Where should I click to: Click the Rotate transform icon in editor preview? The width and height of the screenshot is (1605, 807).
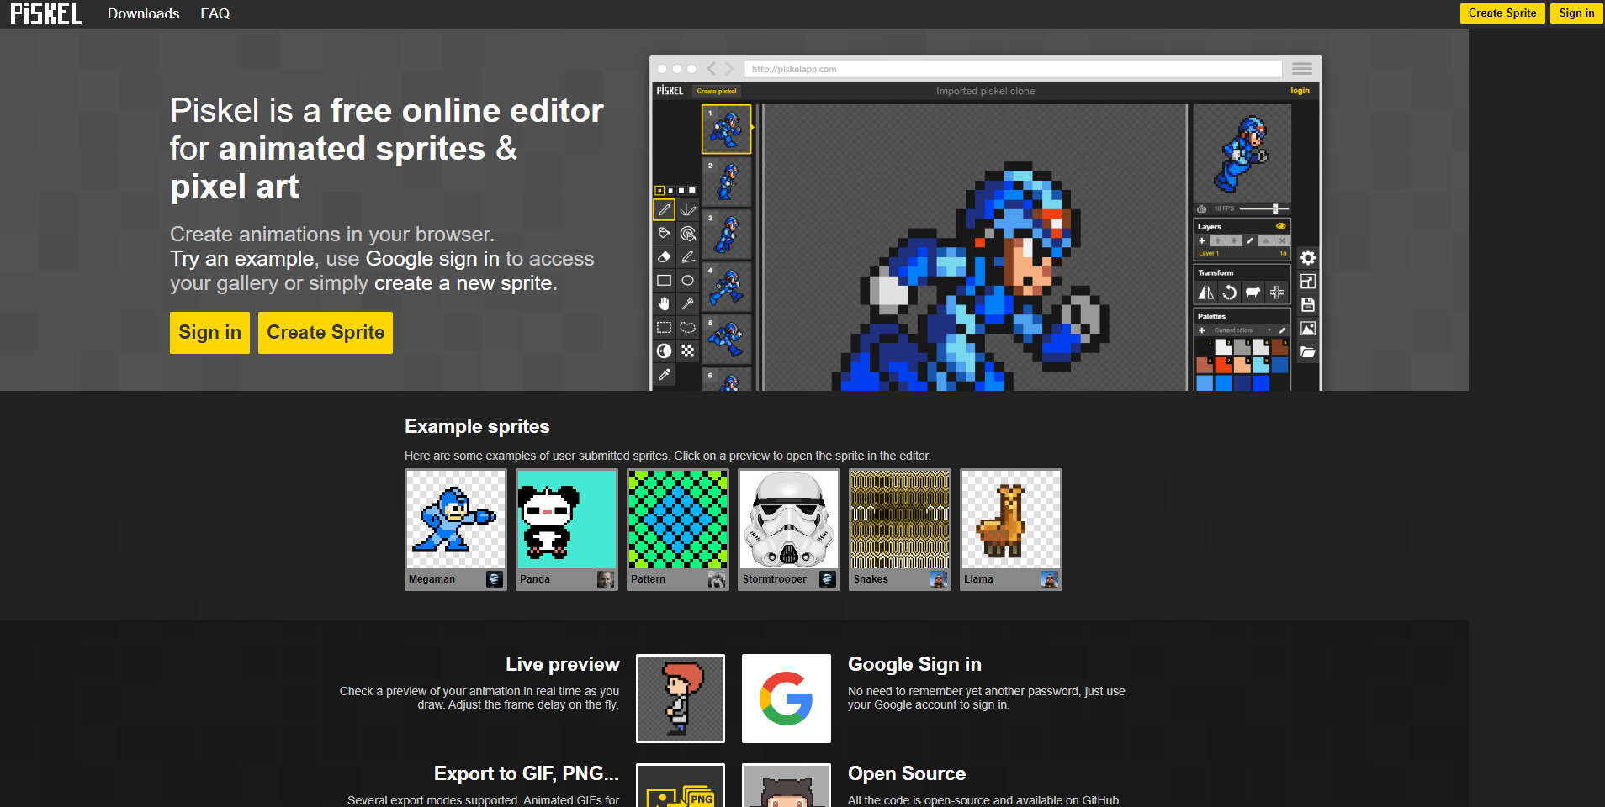(x=1230, y=293)
